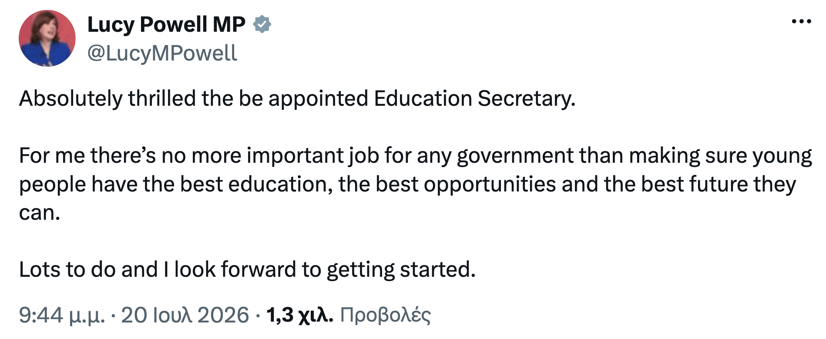Viewport: 826px width, 339px height.
Task: Visit the @LucyMPowell handle link
Action: (162, 54)
